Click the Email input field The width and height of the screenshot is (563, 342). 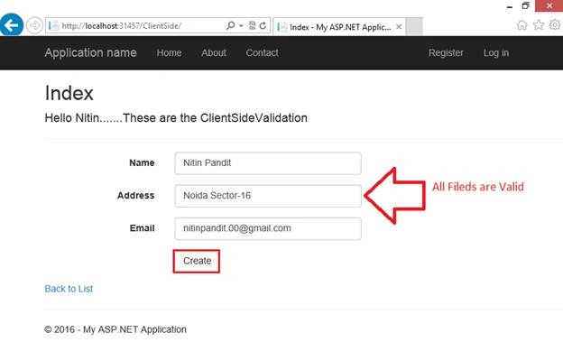268,228
